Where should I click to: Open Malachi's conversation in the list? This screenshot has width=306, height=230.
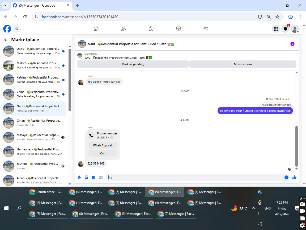(x=34, y=65)
